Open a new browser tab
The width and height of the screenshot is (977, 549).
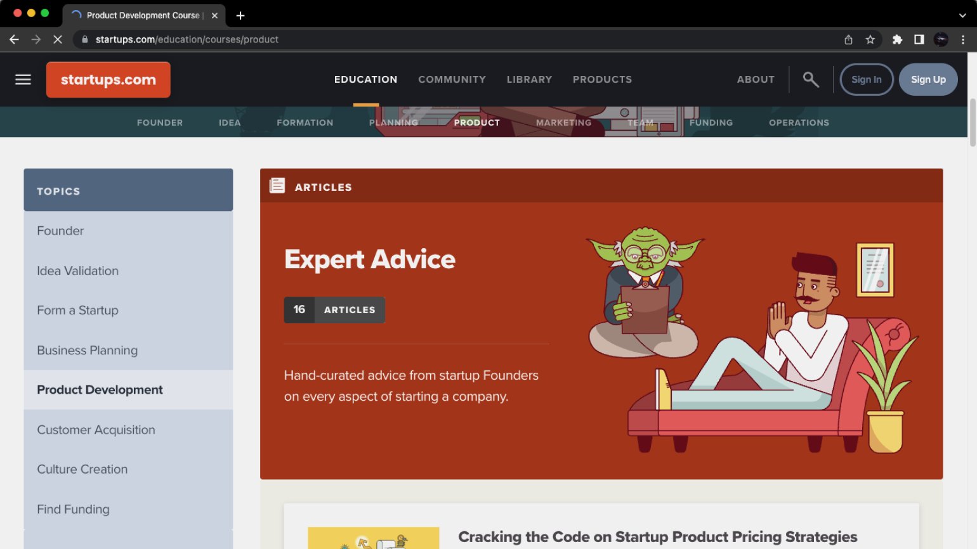click(x=240, y=15)
